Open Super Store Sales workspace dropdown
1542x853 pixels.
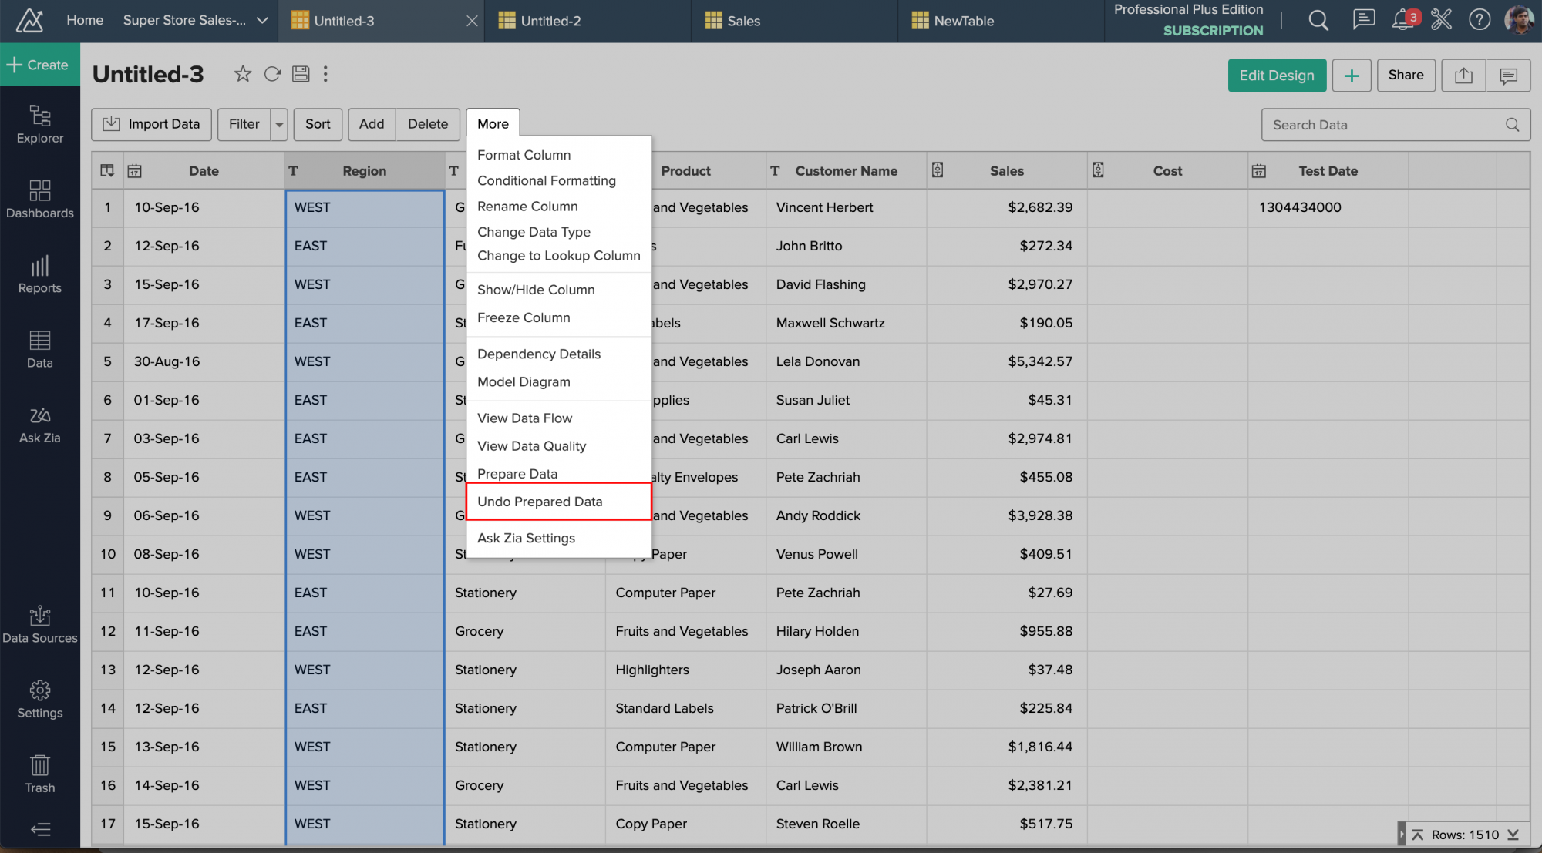tap(262, 21)
